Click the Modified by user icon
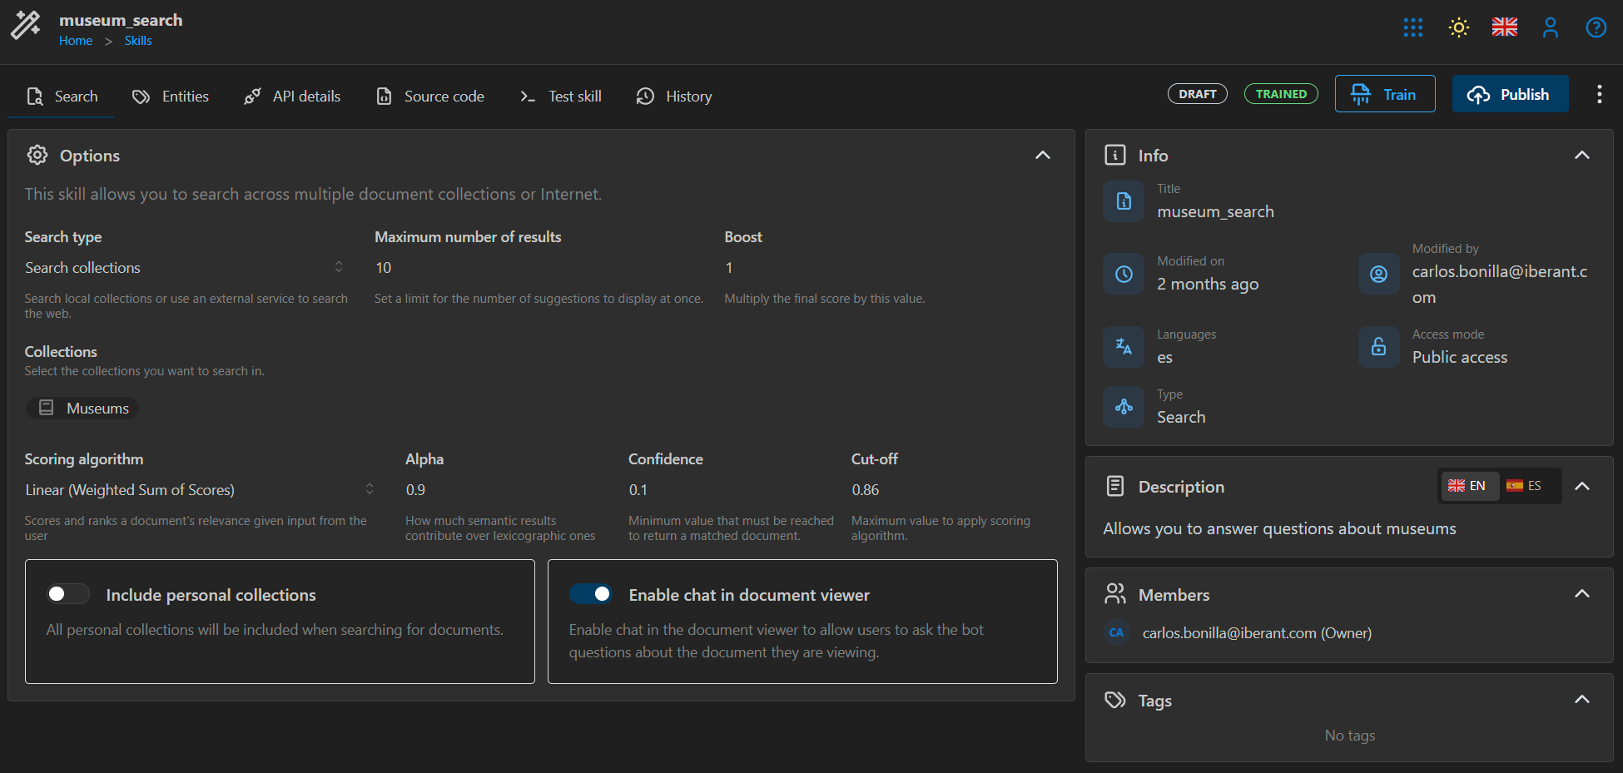The height and width of the screenshot is (773, 1623). [1379, 274]
